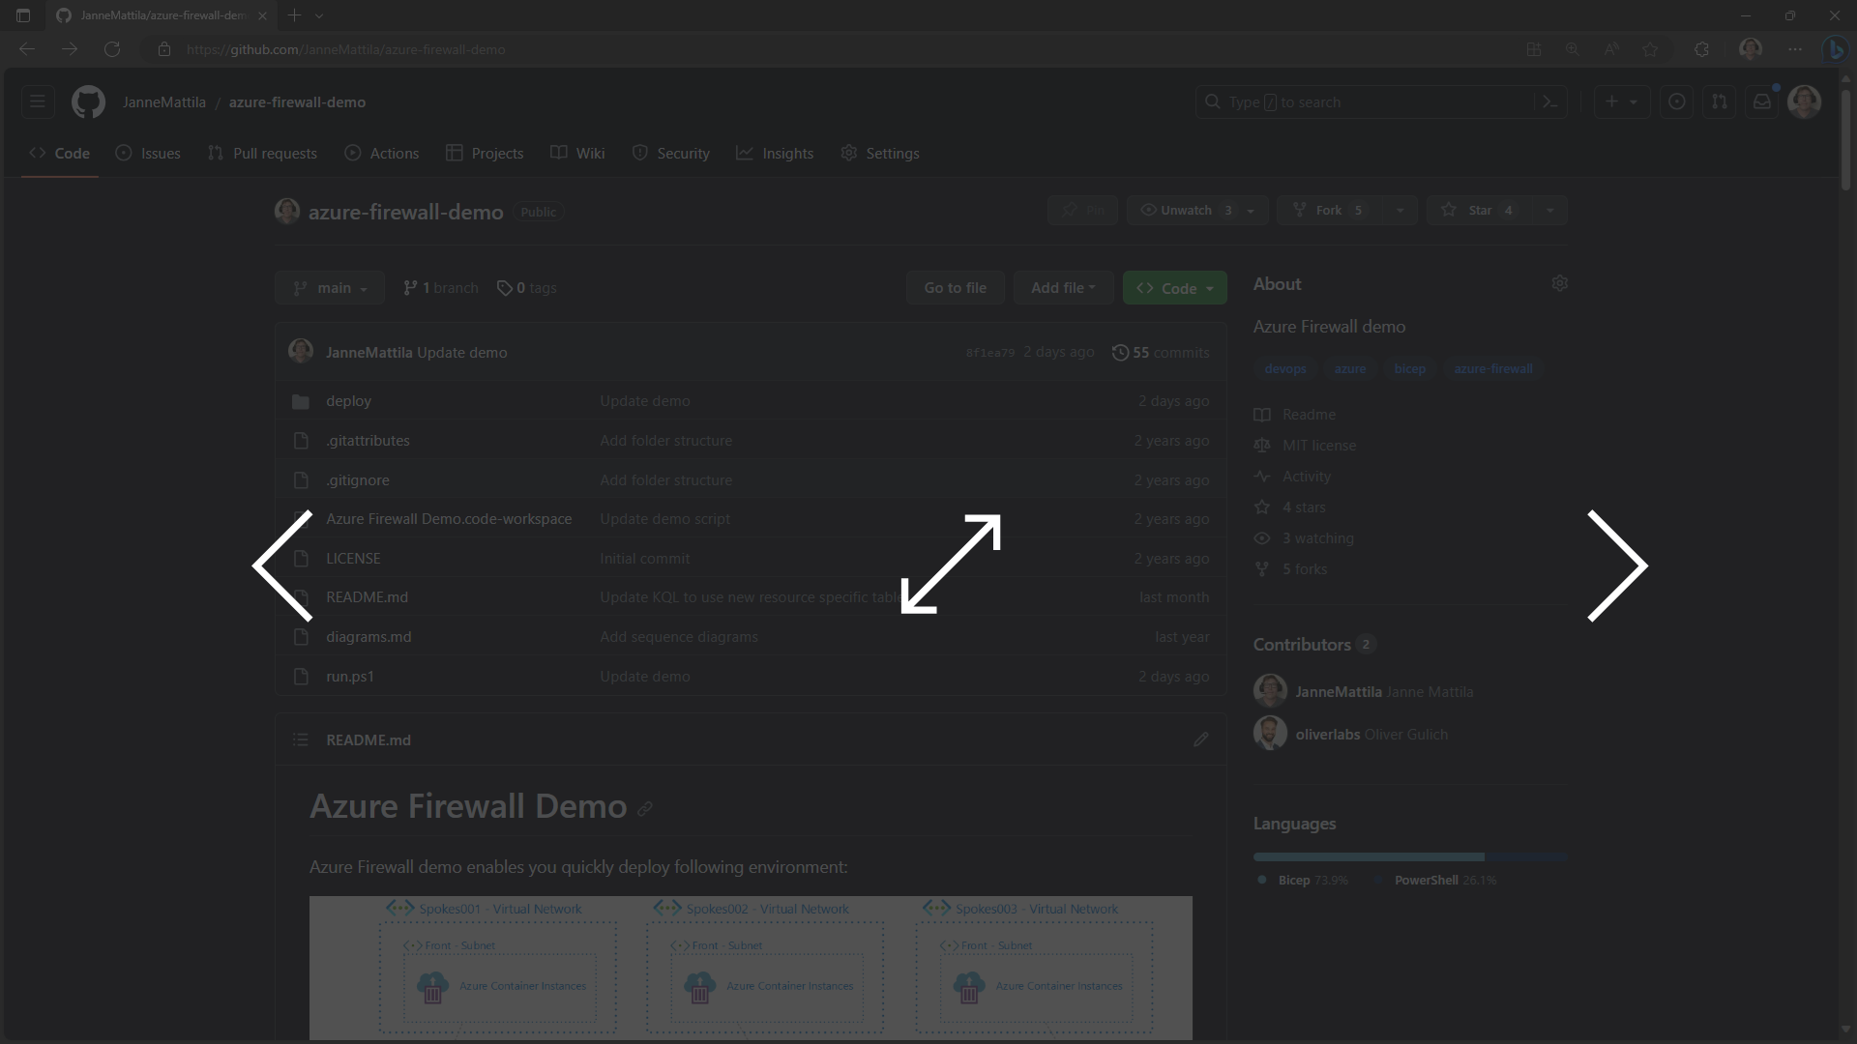Expand the Star lists dropdown arrow
This screenshot has height=1044, width=1857.
tap(1549, 210)
